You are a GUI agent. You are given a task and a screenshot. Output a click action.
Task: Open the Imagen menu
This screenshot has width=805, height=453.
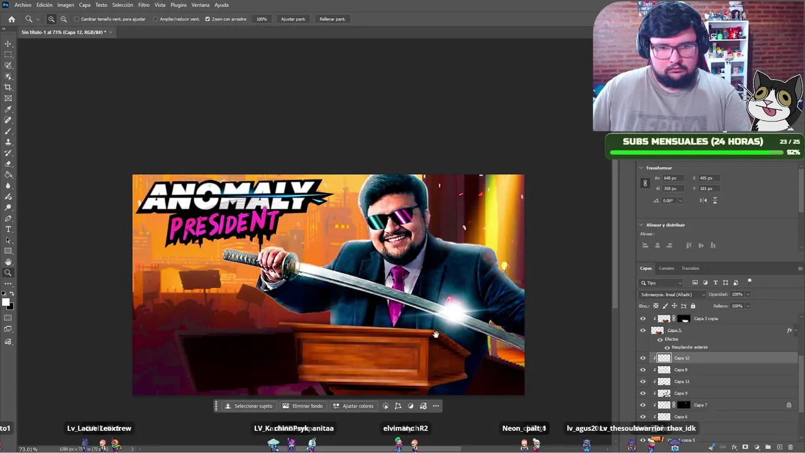tap(65, 5)
